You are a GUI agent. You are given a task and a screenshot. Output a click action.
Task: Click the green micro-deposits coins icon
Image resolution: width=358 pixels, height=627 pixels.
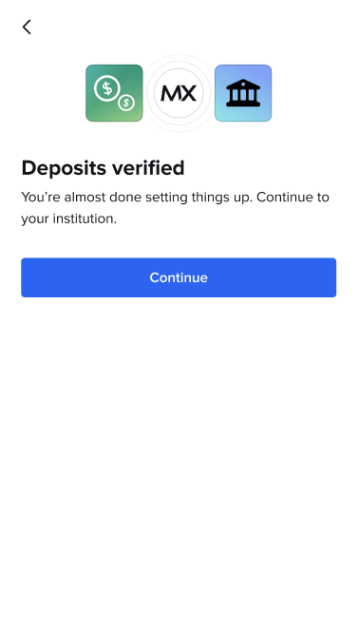[x=114, y=93]
